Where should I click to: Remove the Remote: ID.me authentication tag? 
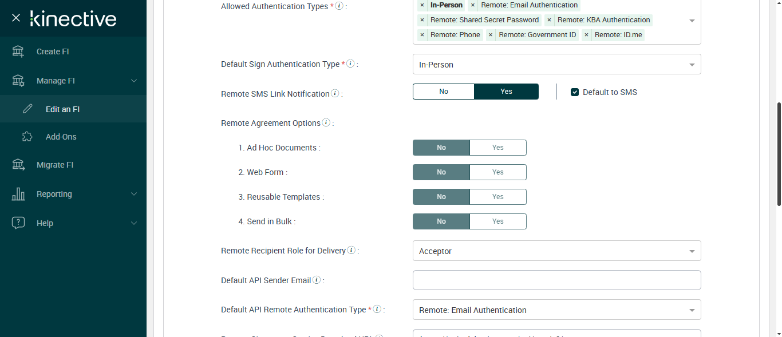tap(586, 35)
